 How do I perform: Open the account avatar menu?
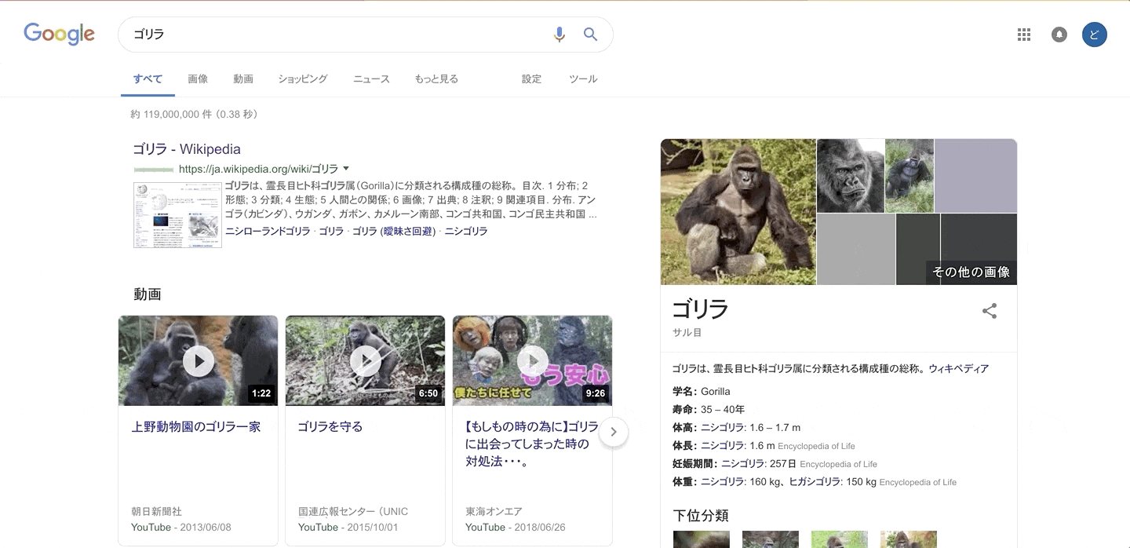click(1094, 35)
